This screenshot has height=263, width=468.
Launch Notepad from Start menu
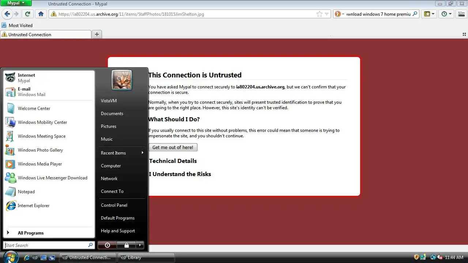click(49, 192)
